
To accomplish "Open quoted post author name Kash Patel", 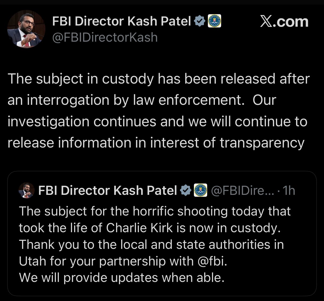I will [108, 190].
